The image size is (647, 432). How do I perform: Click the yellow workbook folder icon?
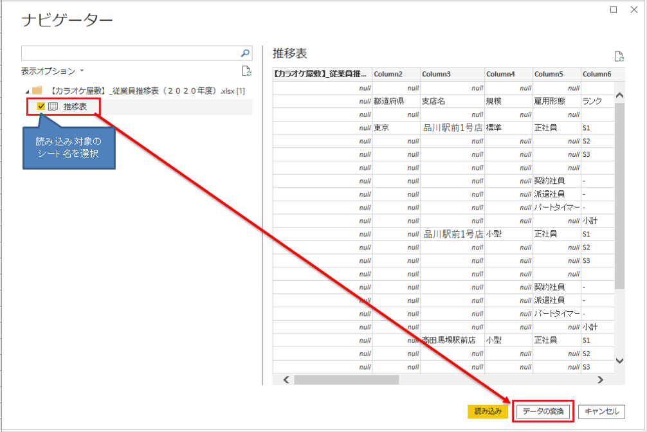point(37,91)
